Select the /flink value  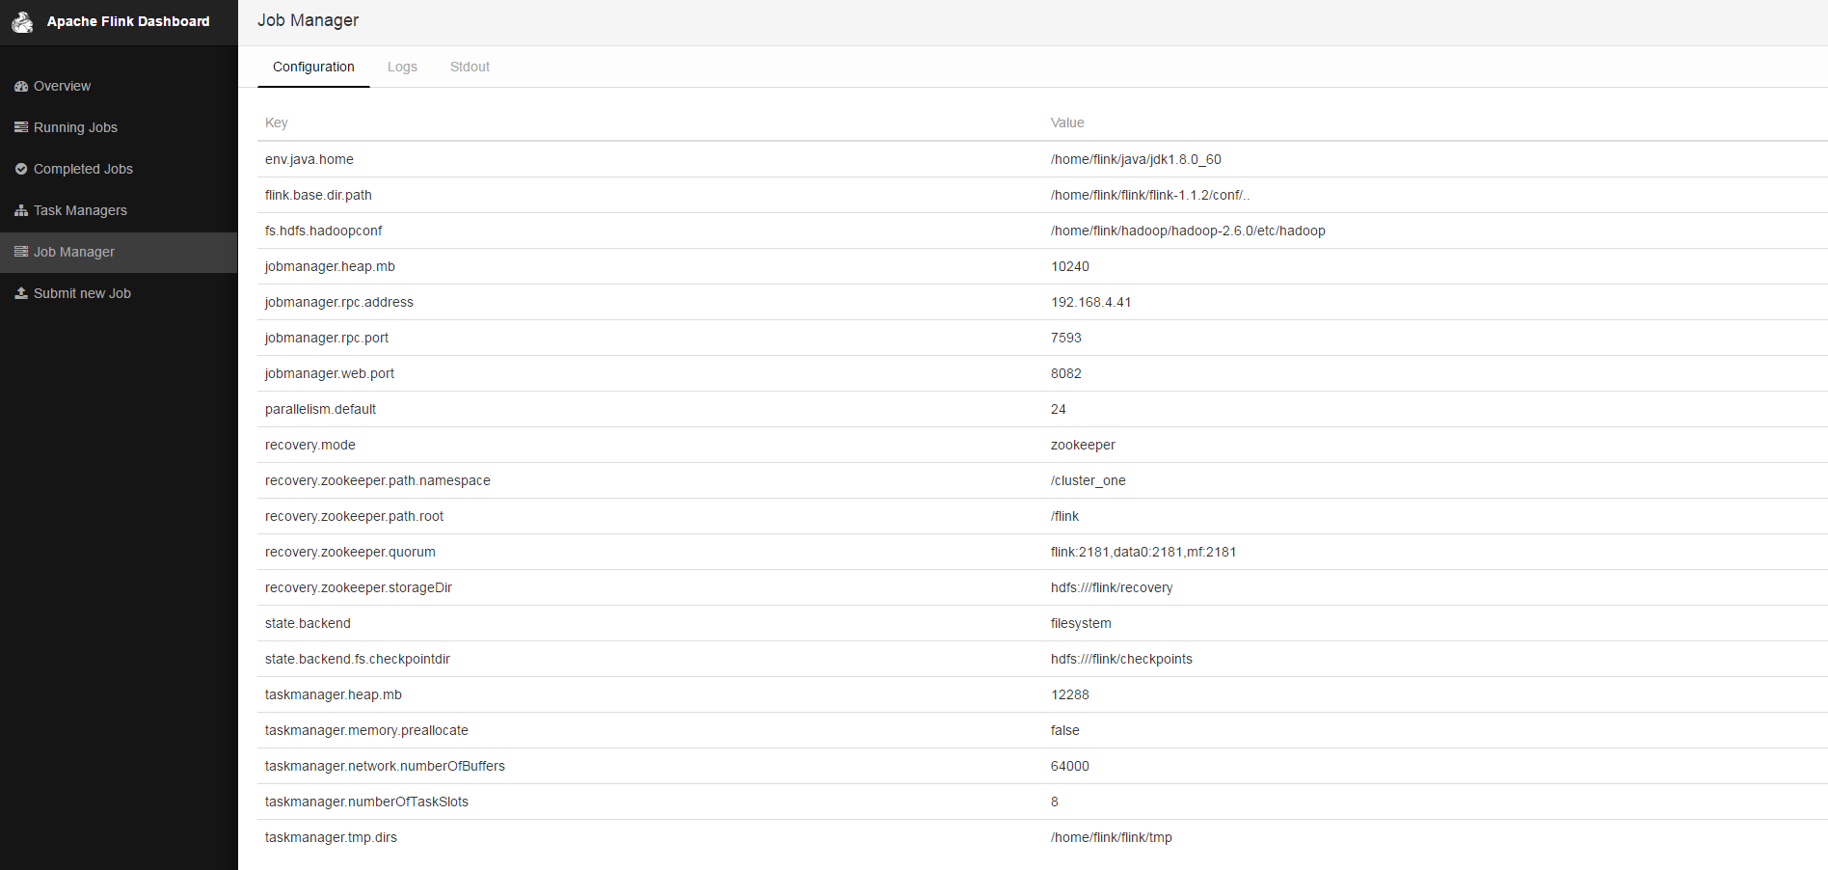click(1065, 516)
